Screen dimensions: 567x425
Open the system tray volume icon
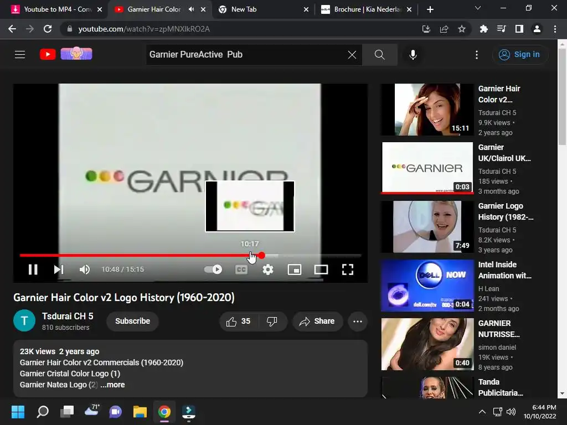coord(511,412)
